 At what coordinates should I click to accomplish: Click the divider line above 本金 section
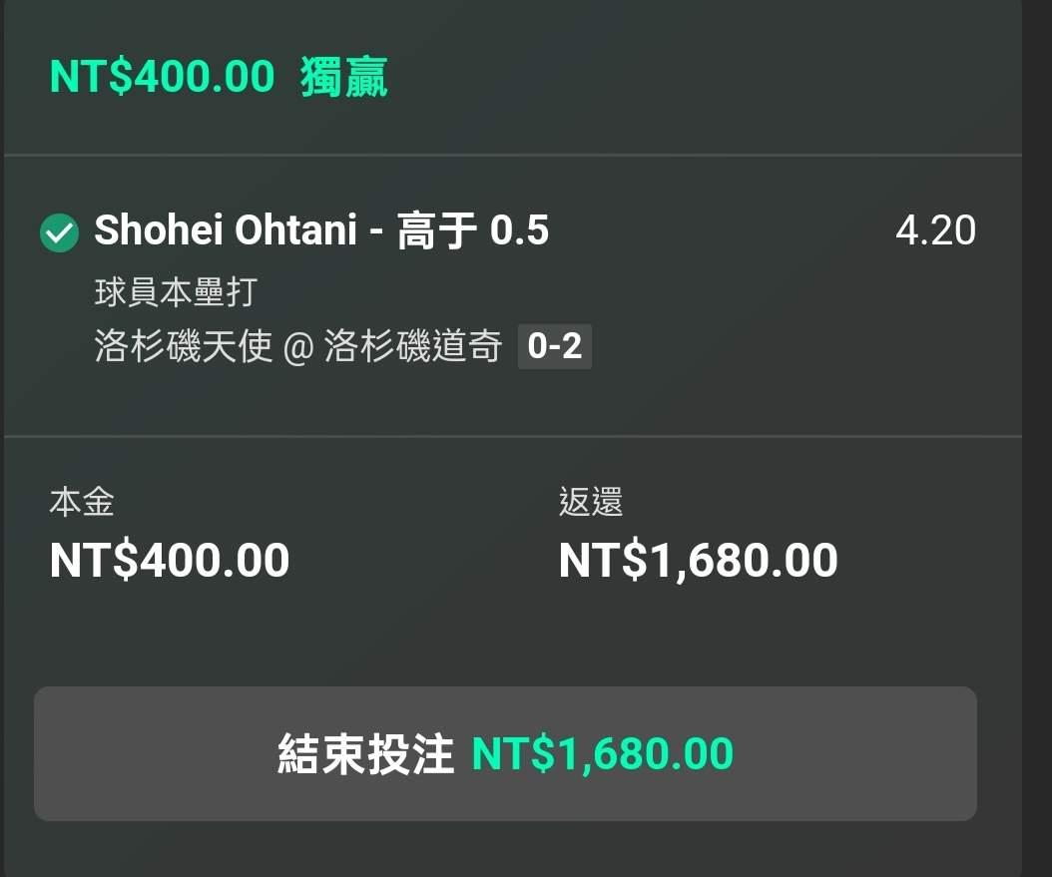[513, 436]
